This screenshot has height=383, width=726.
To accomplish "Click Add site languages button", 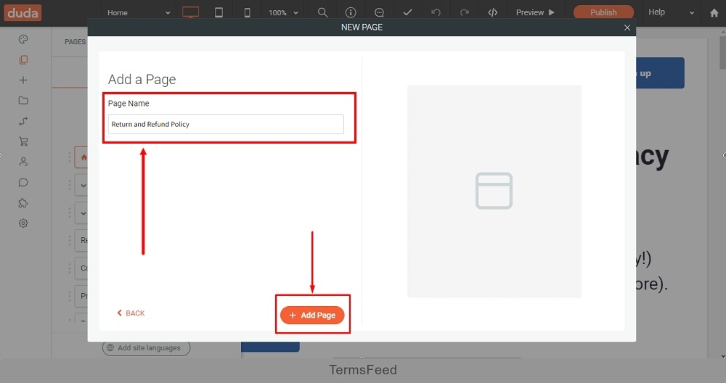I will (147, 348).
